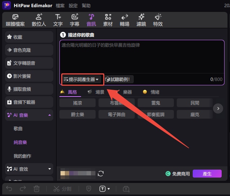
Task: Open 擷取音頻 audio capture
Action: (x=29, y=89)
